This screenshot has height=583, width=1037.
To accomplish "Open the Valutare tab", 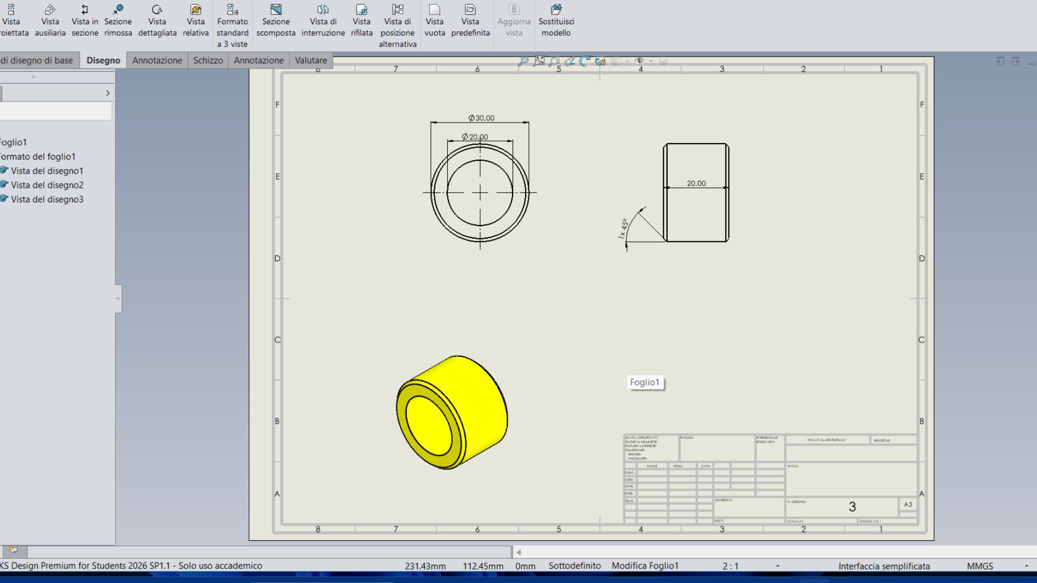I will (311, 60).
